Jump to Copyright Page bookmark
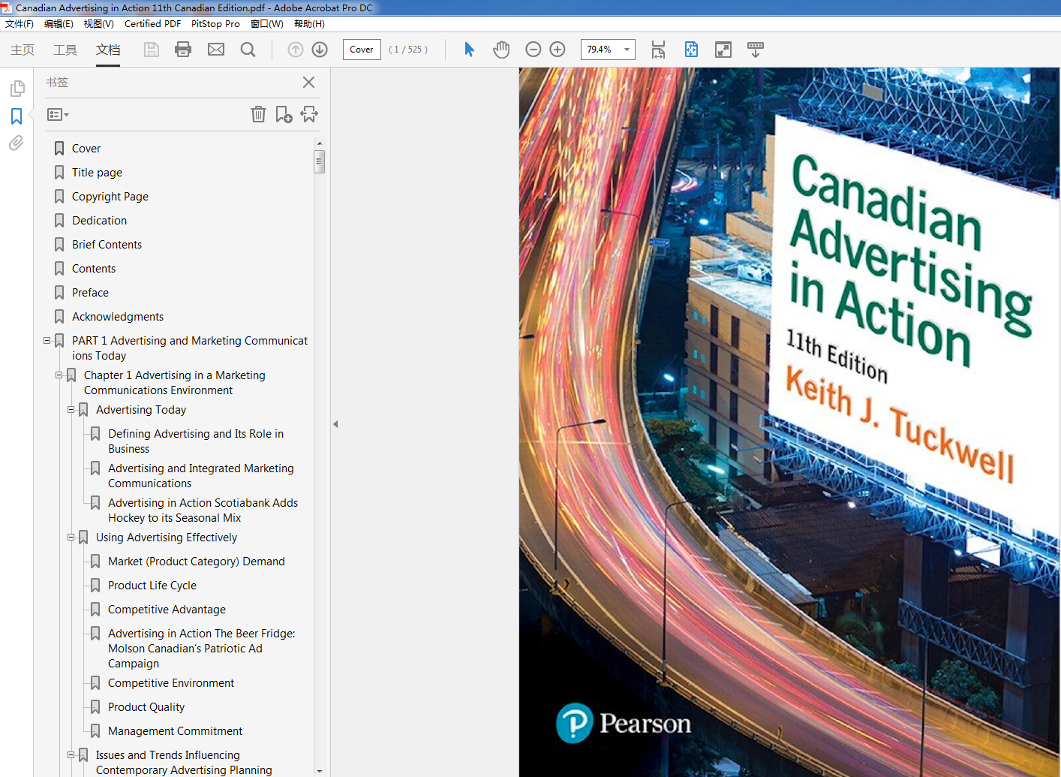Screen dimensions: 1061x777 point(110,197)
